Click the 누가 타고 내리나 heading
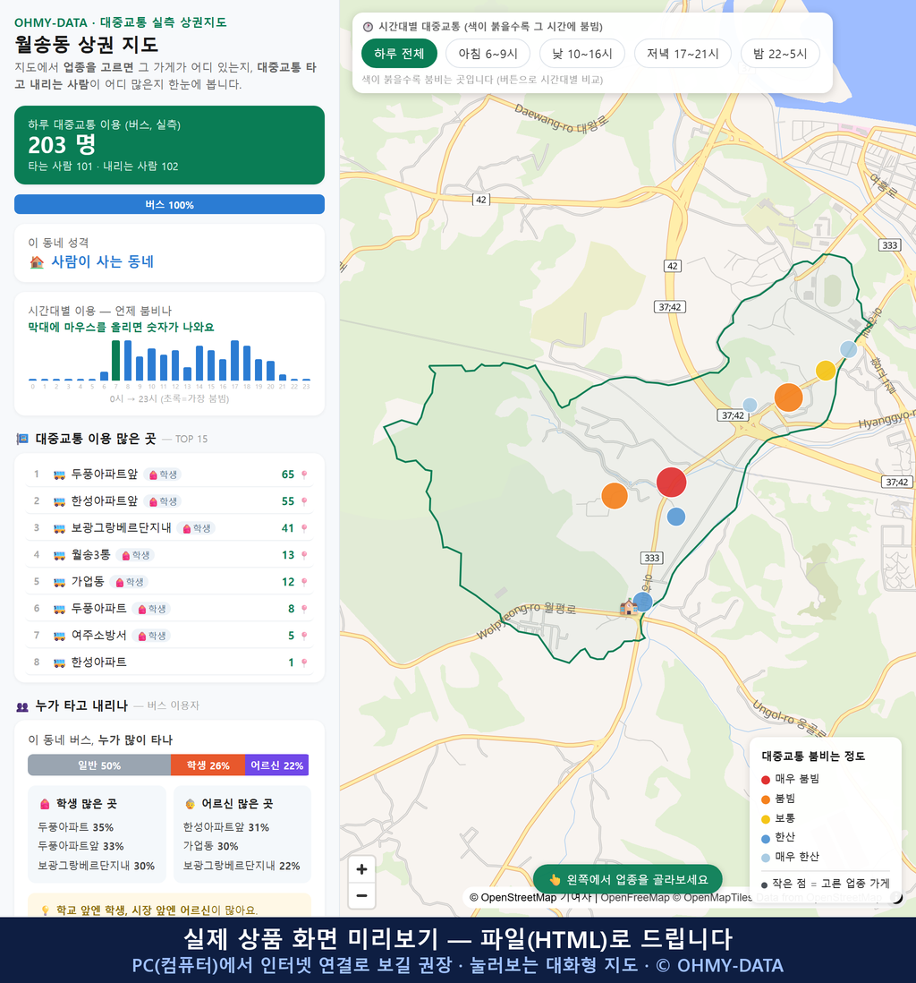Viewport: 916px width, 983px height. point(81,705)
